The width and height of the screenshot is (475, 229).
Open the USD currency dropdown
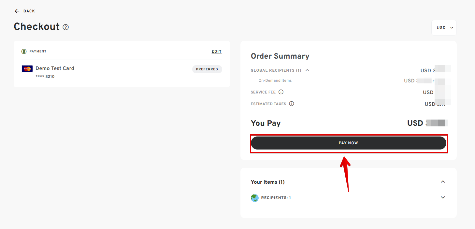click(x=444, y=28)
